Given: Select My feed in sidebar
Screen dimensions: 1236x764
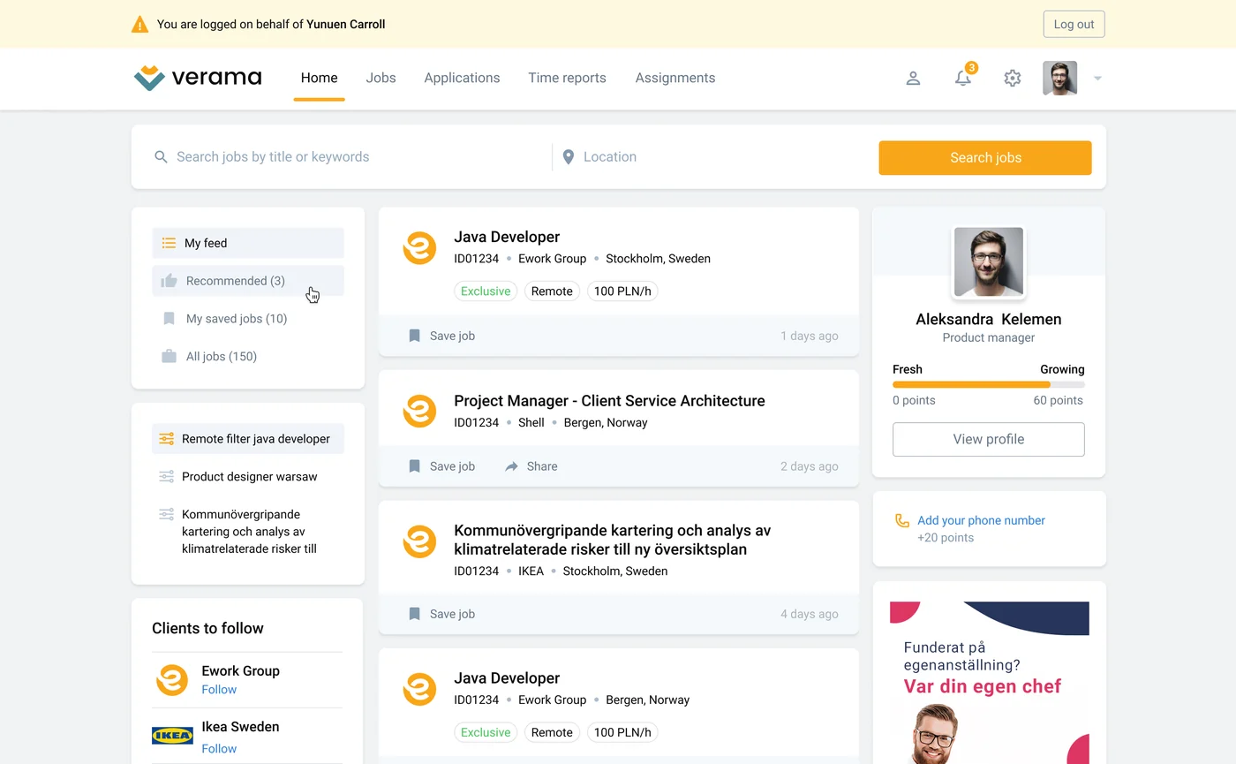Looking at the screenshot, I should [248, 243].
